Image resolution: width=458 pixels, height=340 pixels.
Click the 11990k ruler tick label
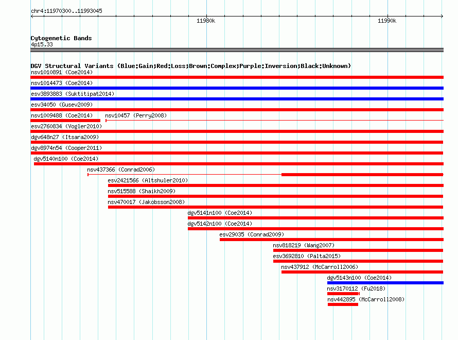tap(387, 21)
